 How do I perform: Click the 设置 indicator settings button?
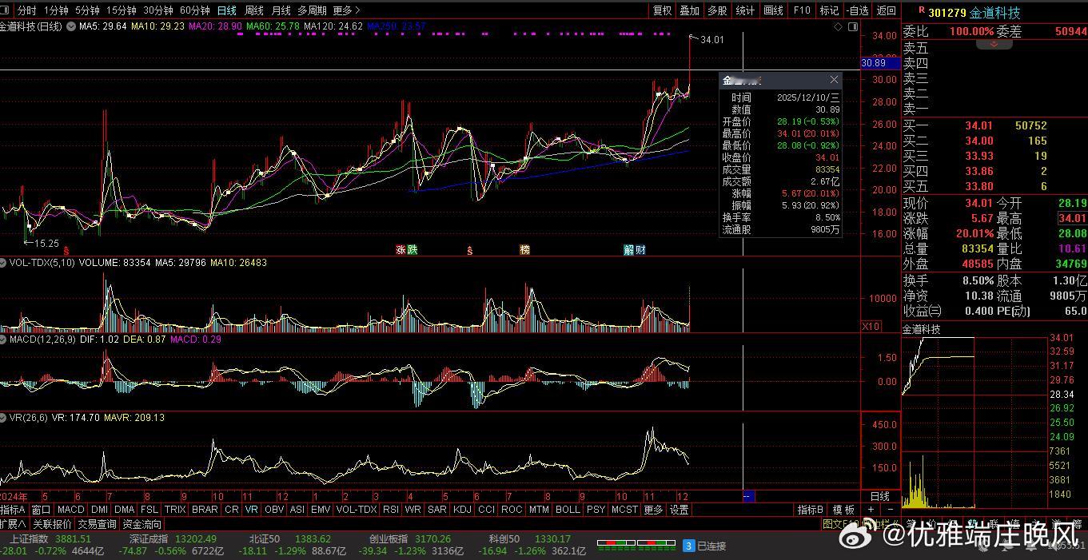[679, 510]
